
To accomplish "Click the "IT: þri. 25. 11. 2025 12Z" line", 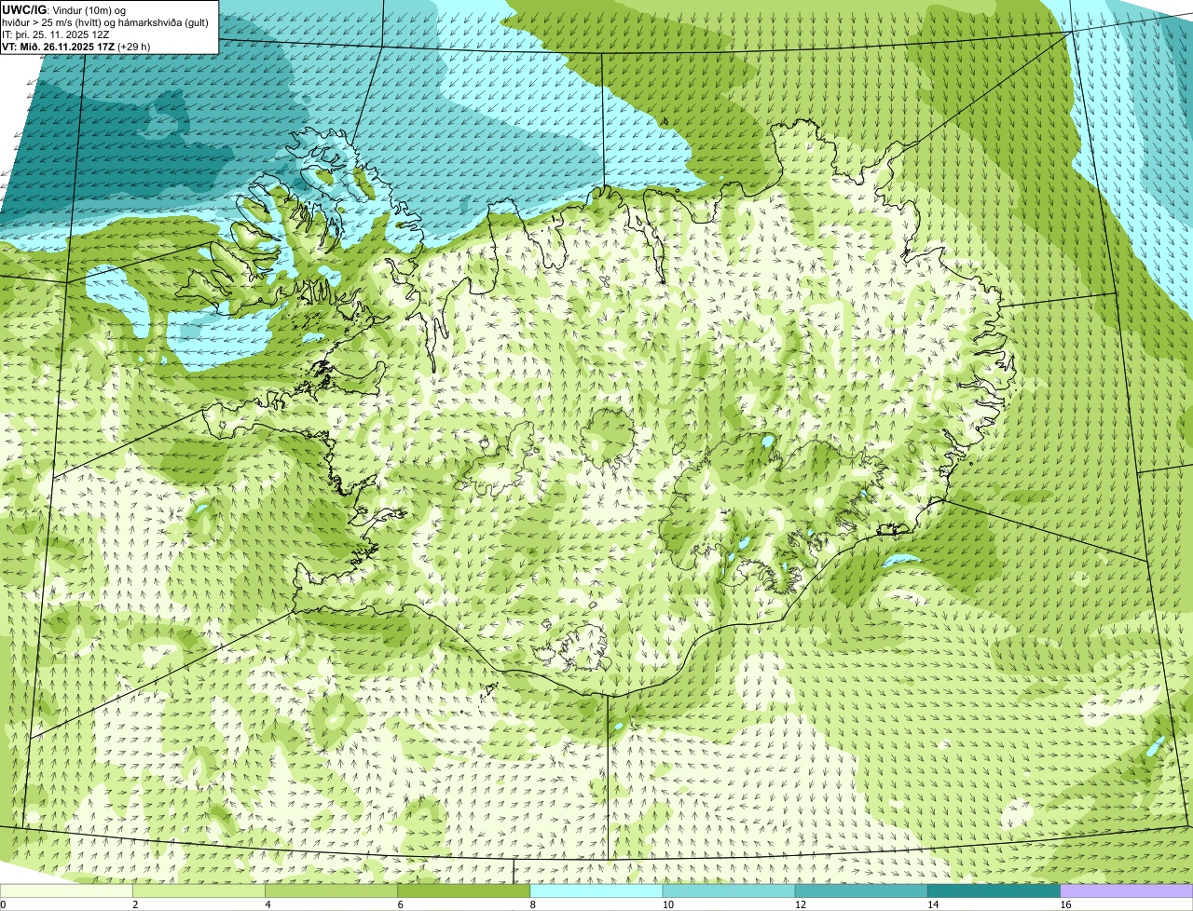I will pos(58,34).
